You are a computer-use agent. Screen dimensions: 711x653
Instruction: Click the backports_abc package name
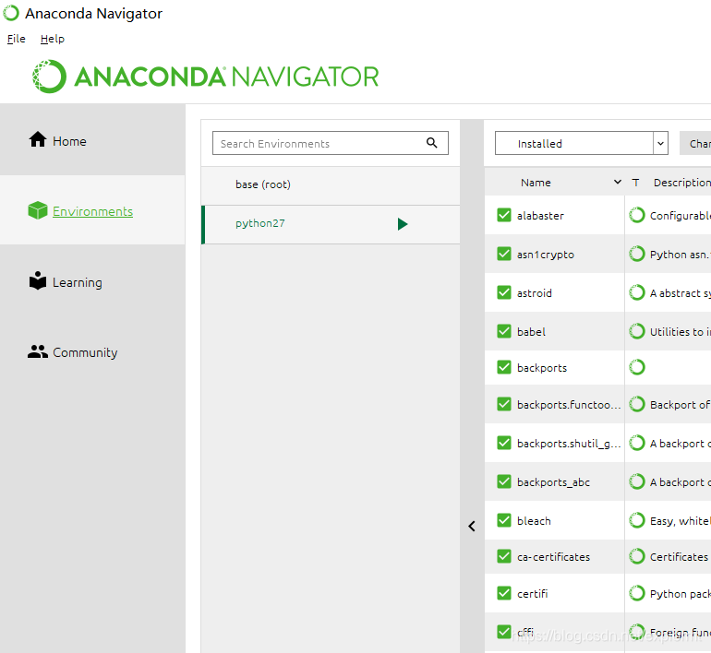pyautogui.click(x=554, y=482)
